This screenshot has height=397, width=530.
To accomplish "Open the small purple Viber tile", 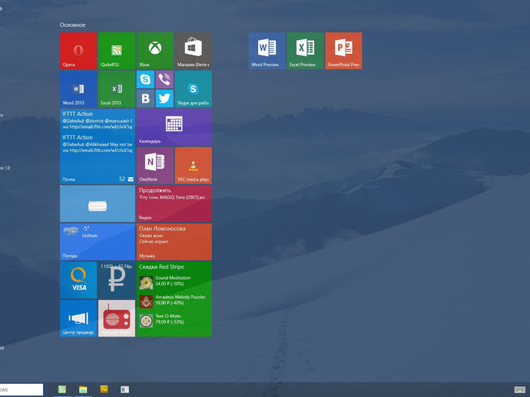I will click(164, 79).
